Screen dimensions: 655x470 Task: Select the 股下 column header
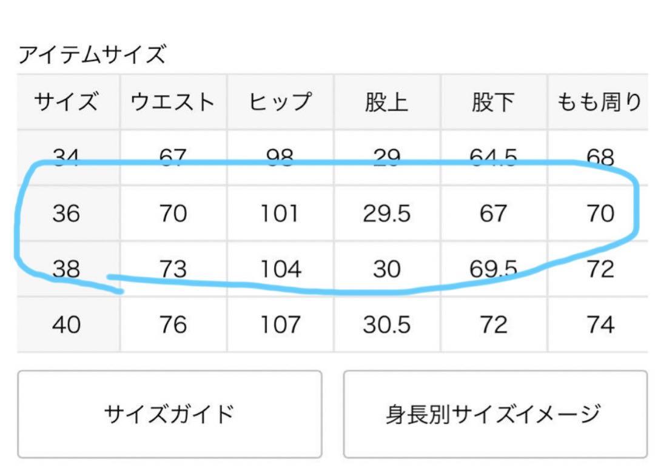click(x=494, y=102)
